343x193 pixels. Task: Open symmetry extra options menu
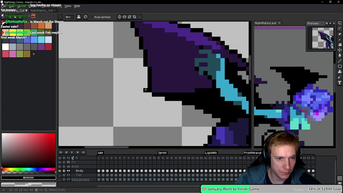139,17
